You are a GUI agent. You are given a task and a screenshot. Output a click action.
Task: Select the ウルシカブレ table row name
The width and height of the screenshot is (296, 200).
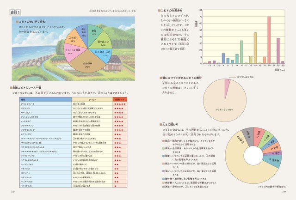26,113
